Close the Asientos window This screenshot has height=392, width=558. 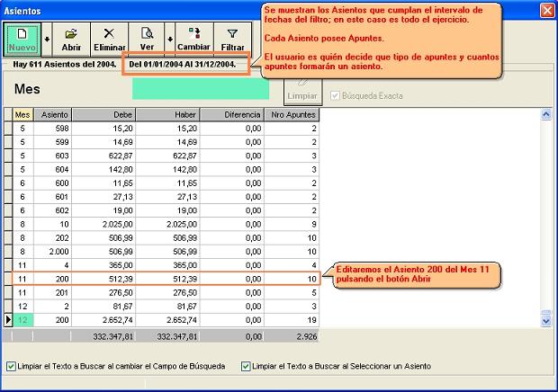(x=547, y=10)
